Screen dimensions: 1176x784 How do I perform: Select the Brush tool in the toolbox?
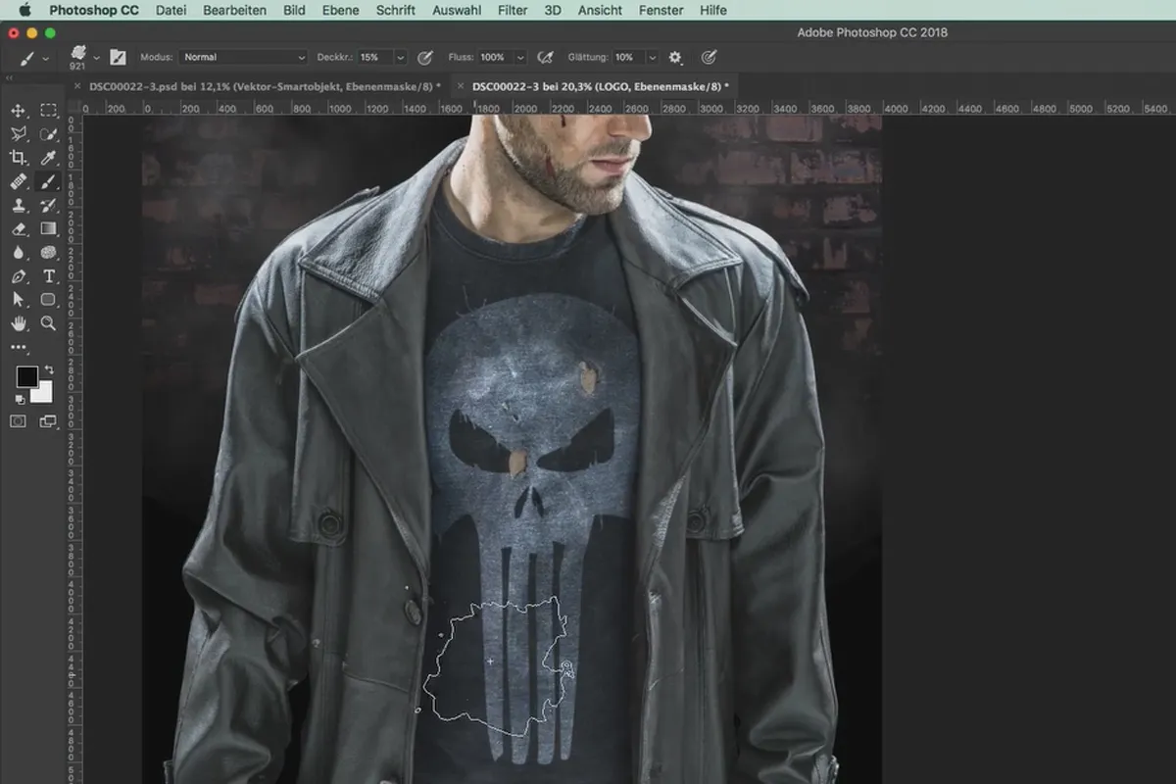tap(48, 182)
